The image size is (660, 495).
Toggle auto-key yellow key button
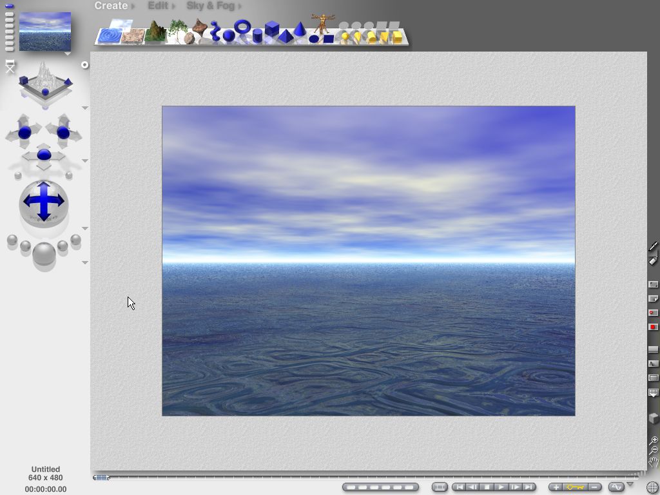[x=575, y=487]
